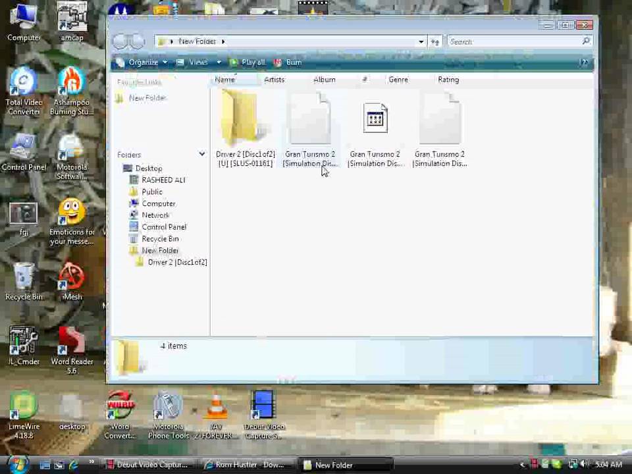Select Network in folder tree
632x474 pixels.
point(149,215)
